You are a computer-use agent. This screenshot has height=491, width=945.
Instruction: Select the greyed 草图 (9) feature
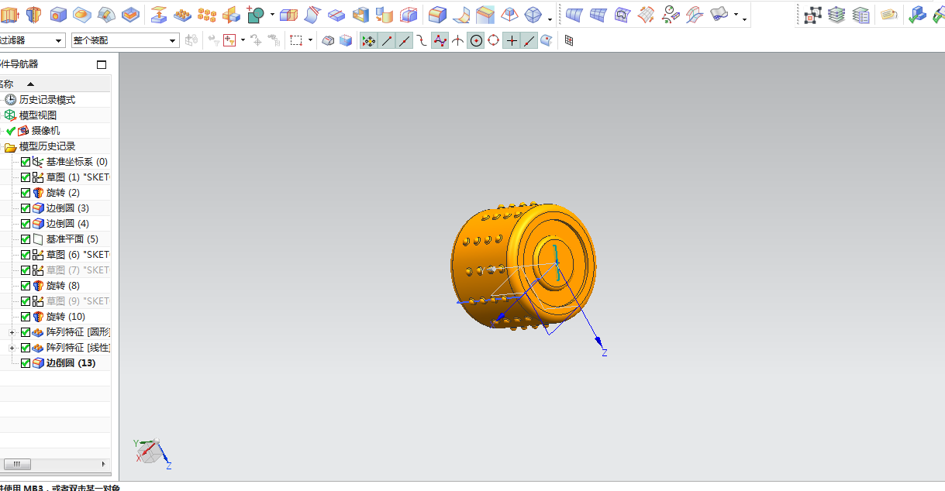pos(78,301)
